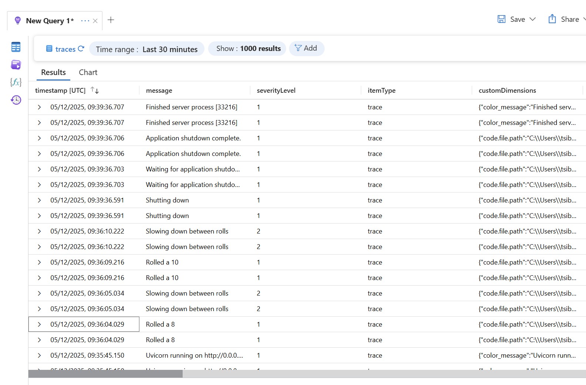Viewport: 586px width, 385px height.
Task: Select timestamp cell 05/12/2025, 09:36:04.029 in highlighted row
Action: [x=87, y=324]
